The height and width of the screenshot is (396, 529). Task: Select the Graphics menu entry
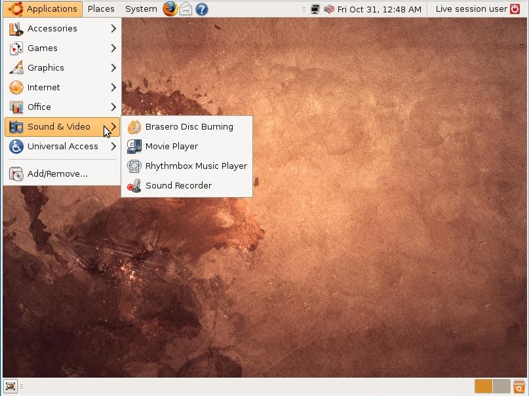click(x=62, y=67)
